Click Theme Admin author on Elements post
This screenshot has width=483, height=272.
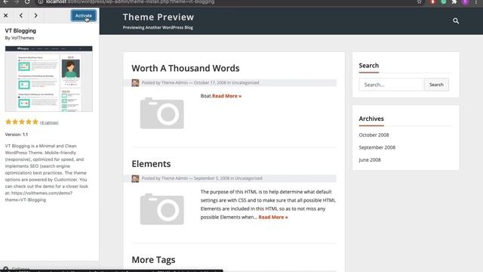tap(174, 178)
